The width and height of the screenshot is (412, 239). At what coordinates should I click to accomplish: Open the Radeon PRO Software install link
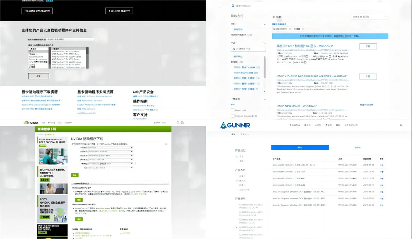click(x=89, y=101)
